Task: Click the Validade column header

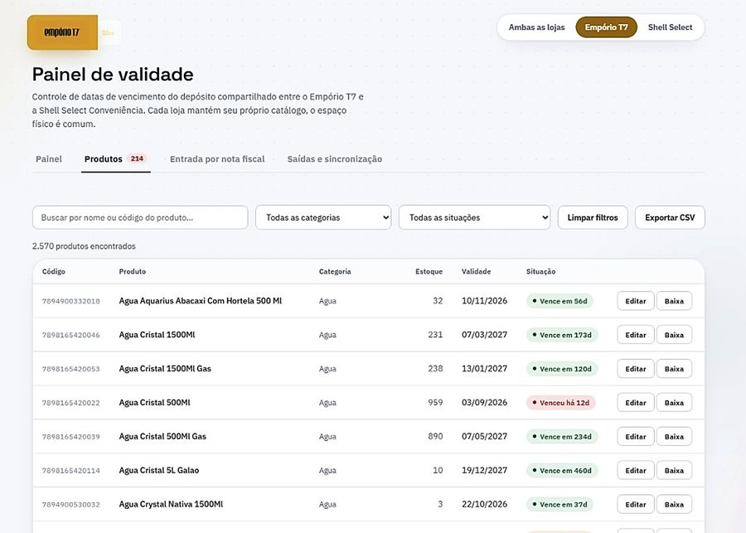Action: pos(476,271)
